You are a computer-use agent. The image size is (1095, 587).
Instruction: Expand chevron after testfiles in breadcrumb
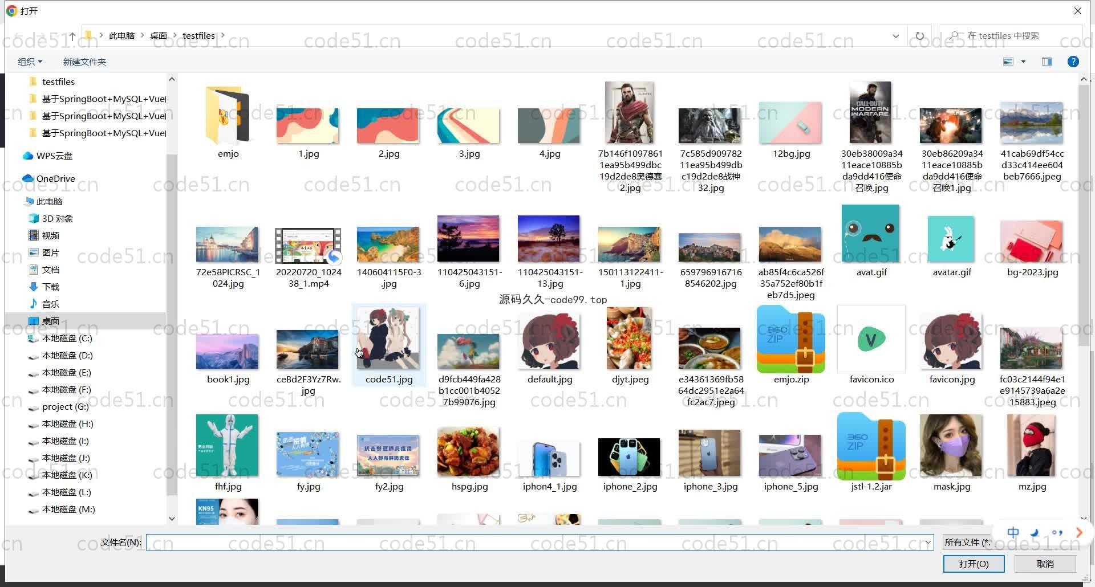(223, 35)
